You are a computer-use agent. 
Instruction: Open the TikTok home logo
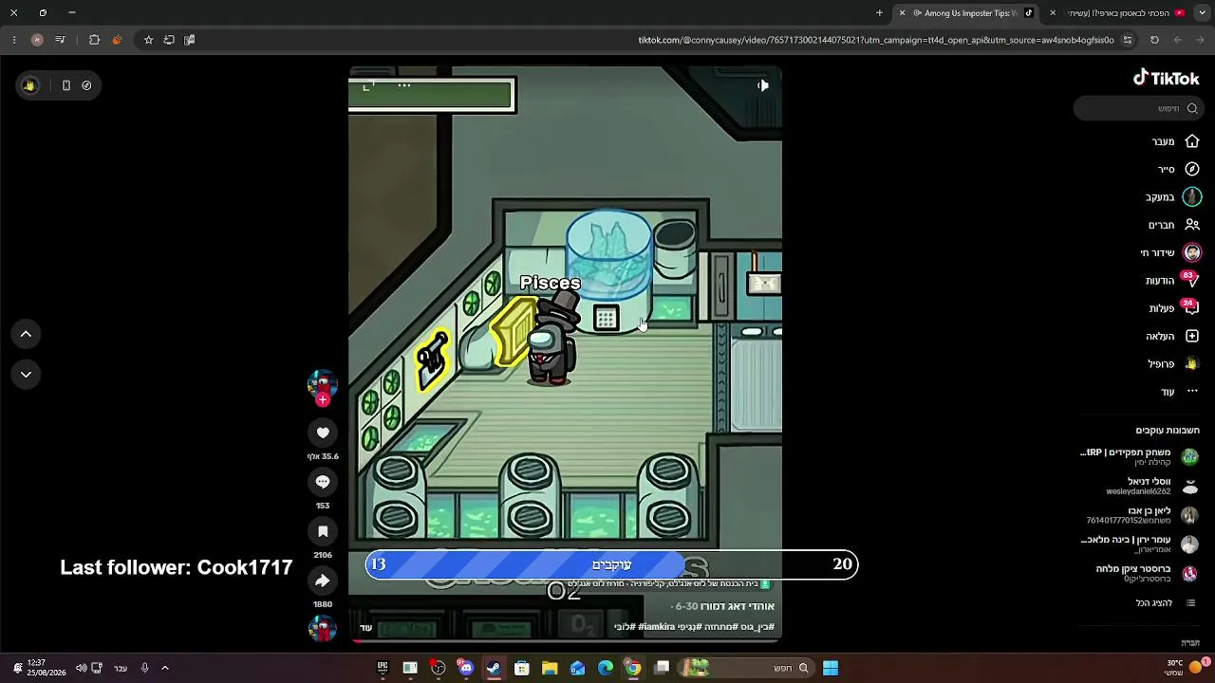[x=1167, y=78]
